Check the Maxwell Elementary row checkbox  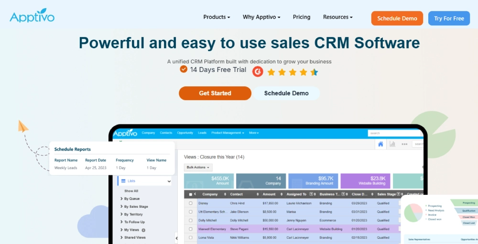pos(191,229)
